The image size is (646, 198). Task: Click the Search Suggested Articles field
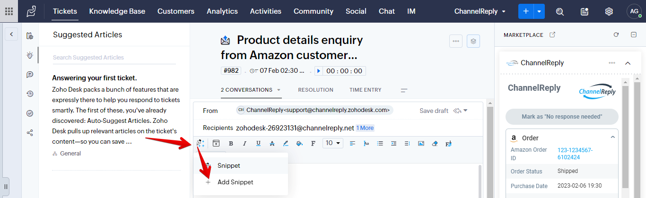click(114, 58)
